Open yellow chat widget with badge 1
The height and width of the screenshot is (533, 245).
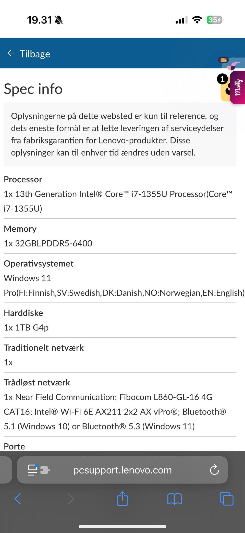[225, 89]
